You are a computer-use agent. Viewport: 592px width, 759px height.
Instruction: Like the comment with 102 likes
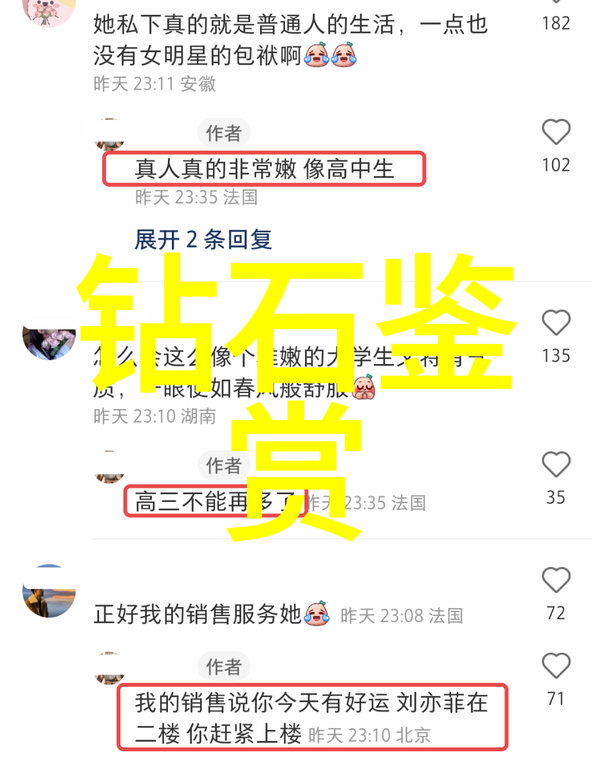point(556,131)
